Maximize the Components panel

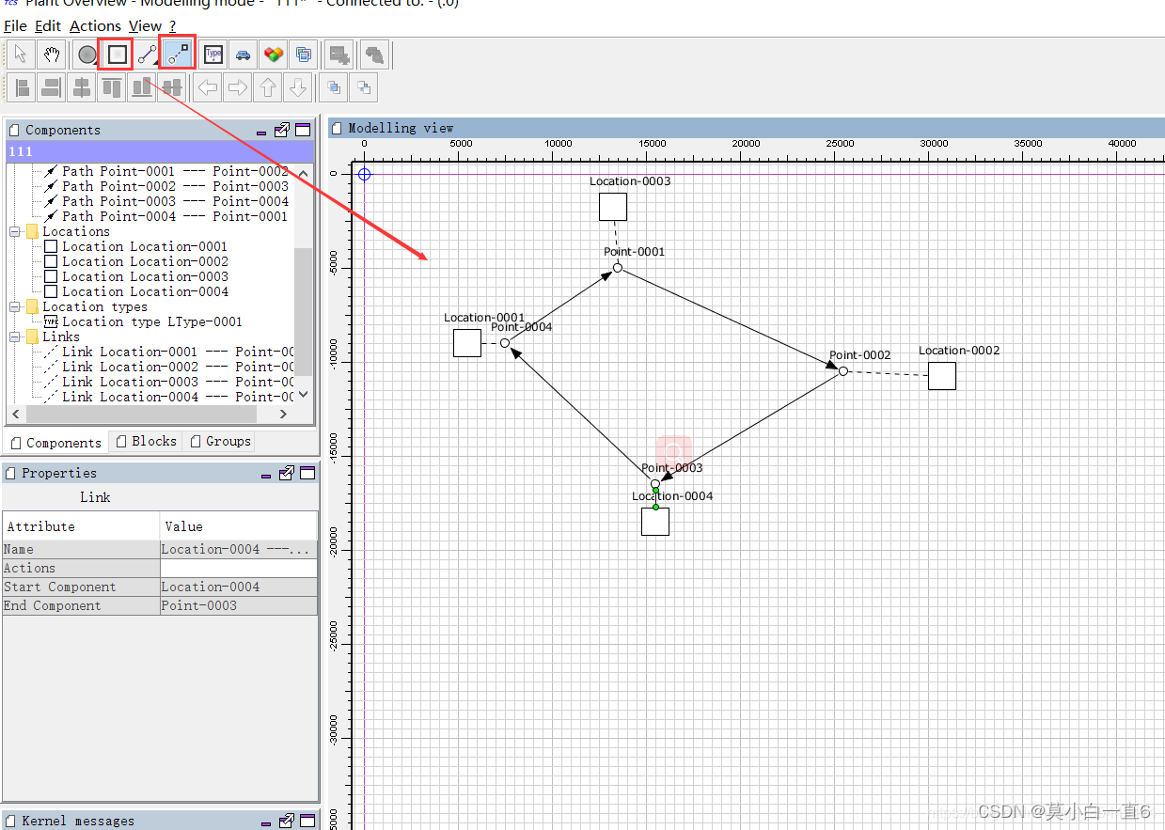click(x=303, y=130)
